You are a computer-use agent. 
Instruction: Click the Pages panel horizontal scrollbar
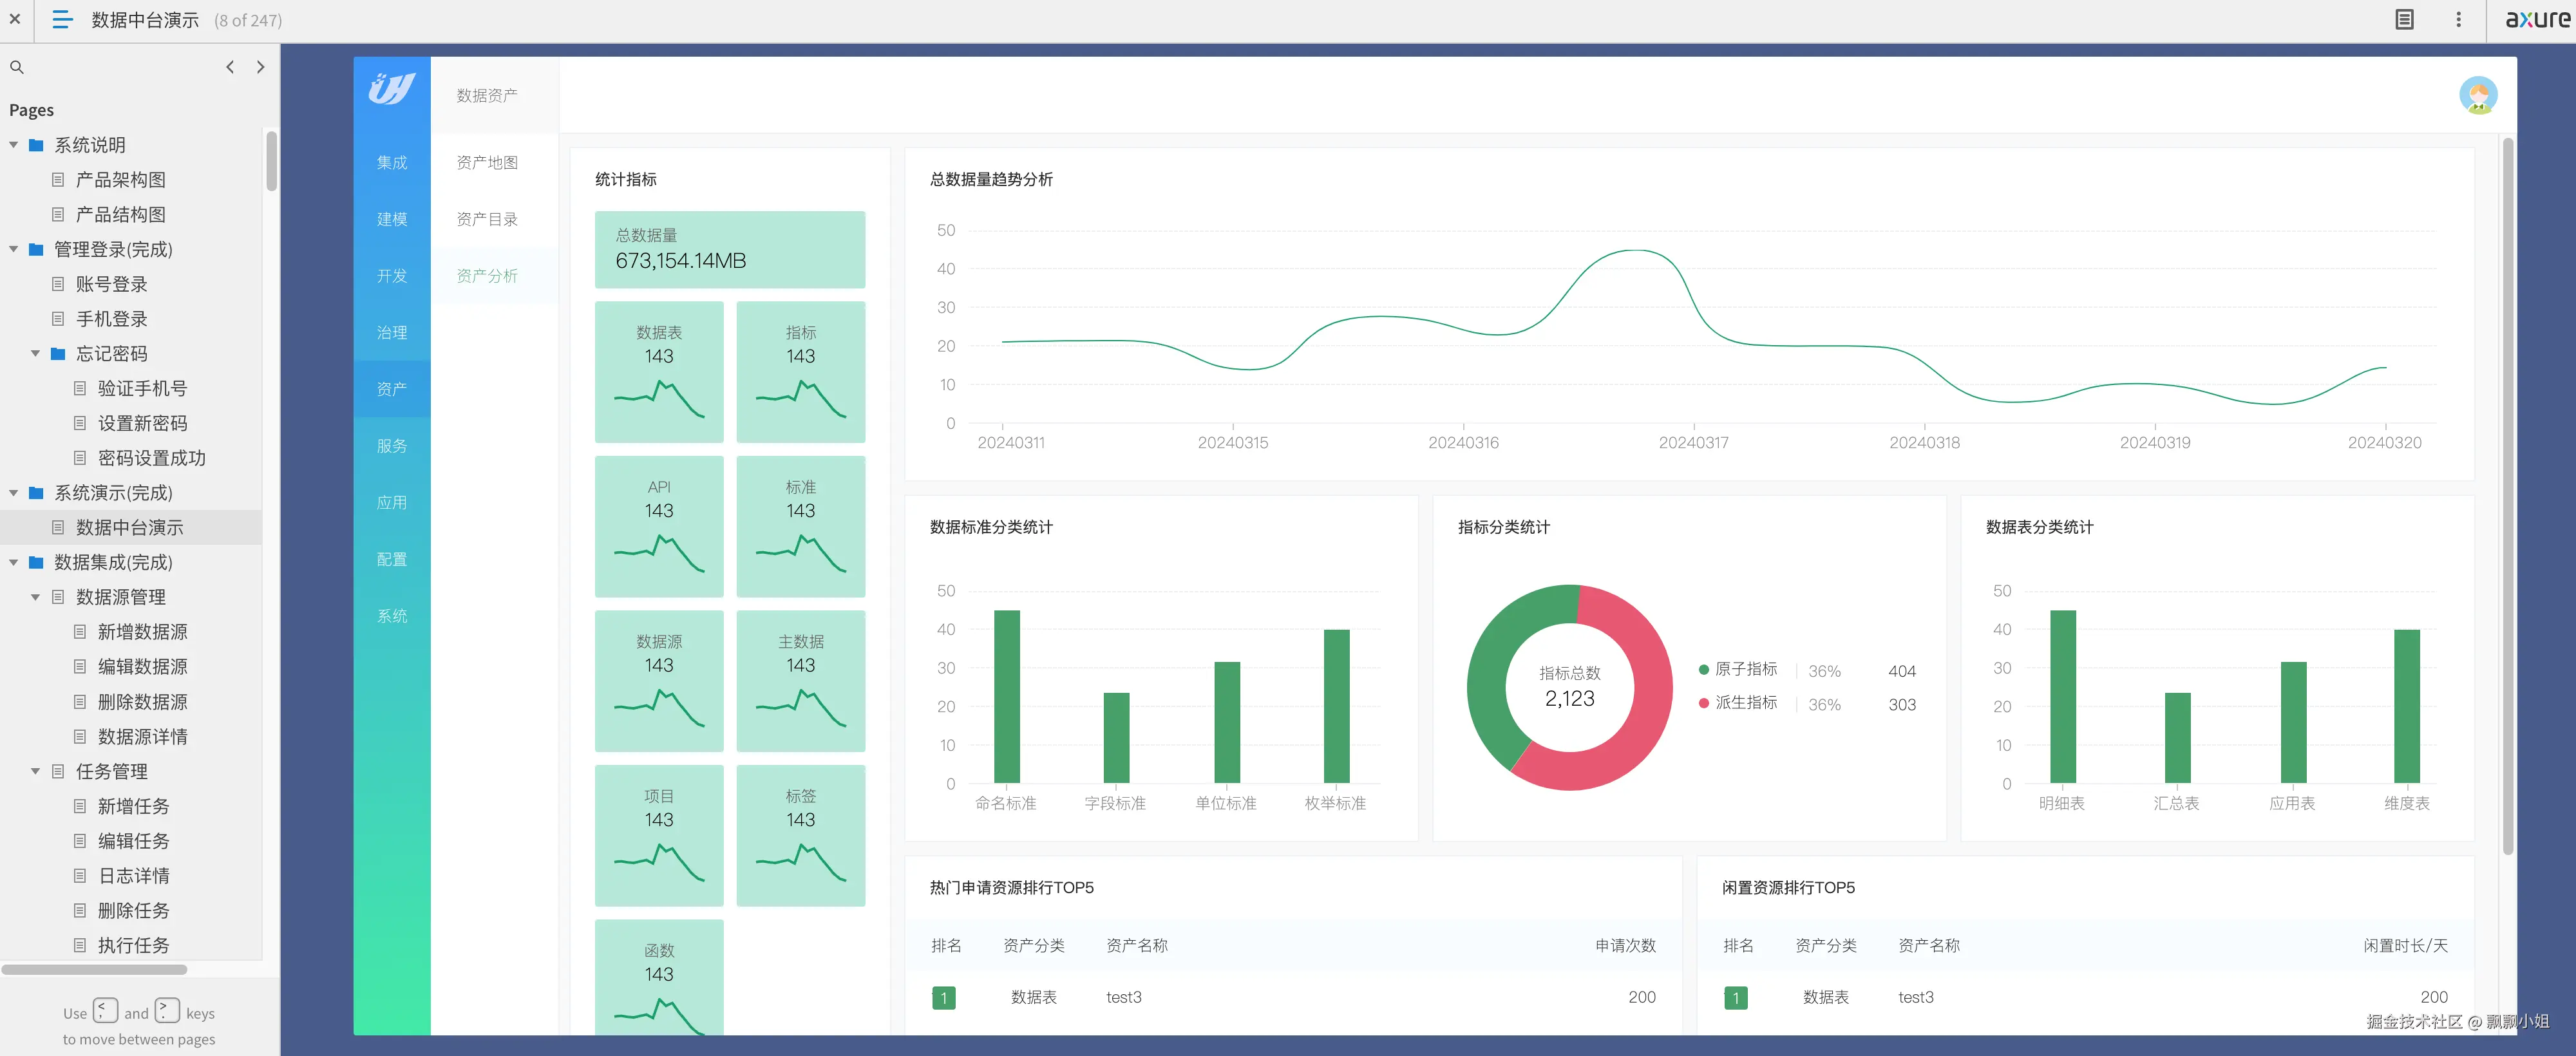pyautogui.click(x=95, y=969)
